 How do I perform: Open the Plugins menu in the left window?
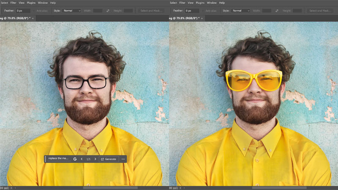click(31, 3)
